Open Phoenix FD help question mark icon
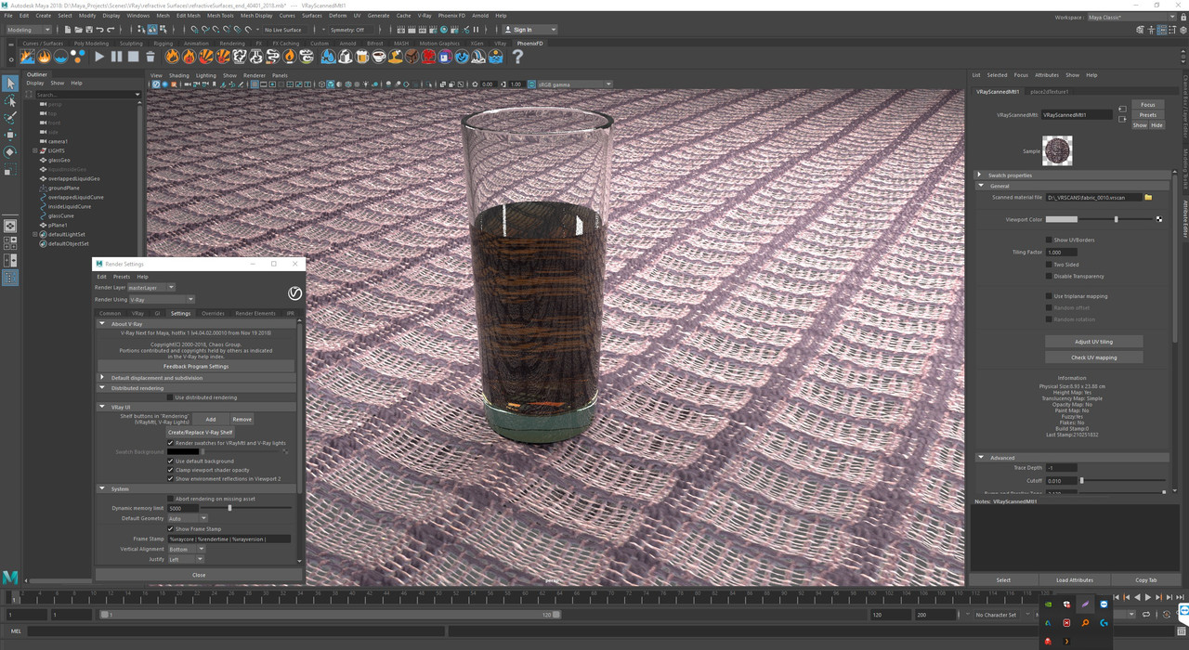The height and width of the screenshot is (650, 1189). coord(517,57)
